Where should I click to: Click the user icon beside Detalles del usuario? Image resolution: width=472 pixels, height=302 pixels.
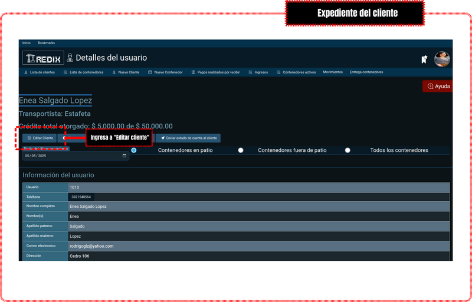click(x=70, y=58)
